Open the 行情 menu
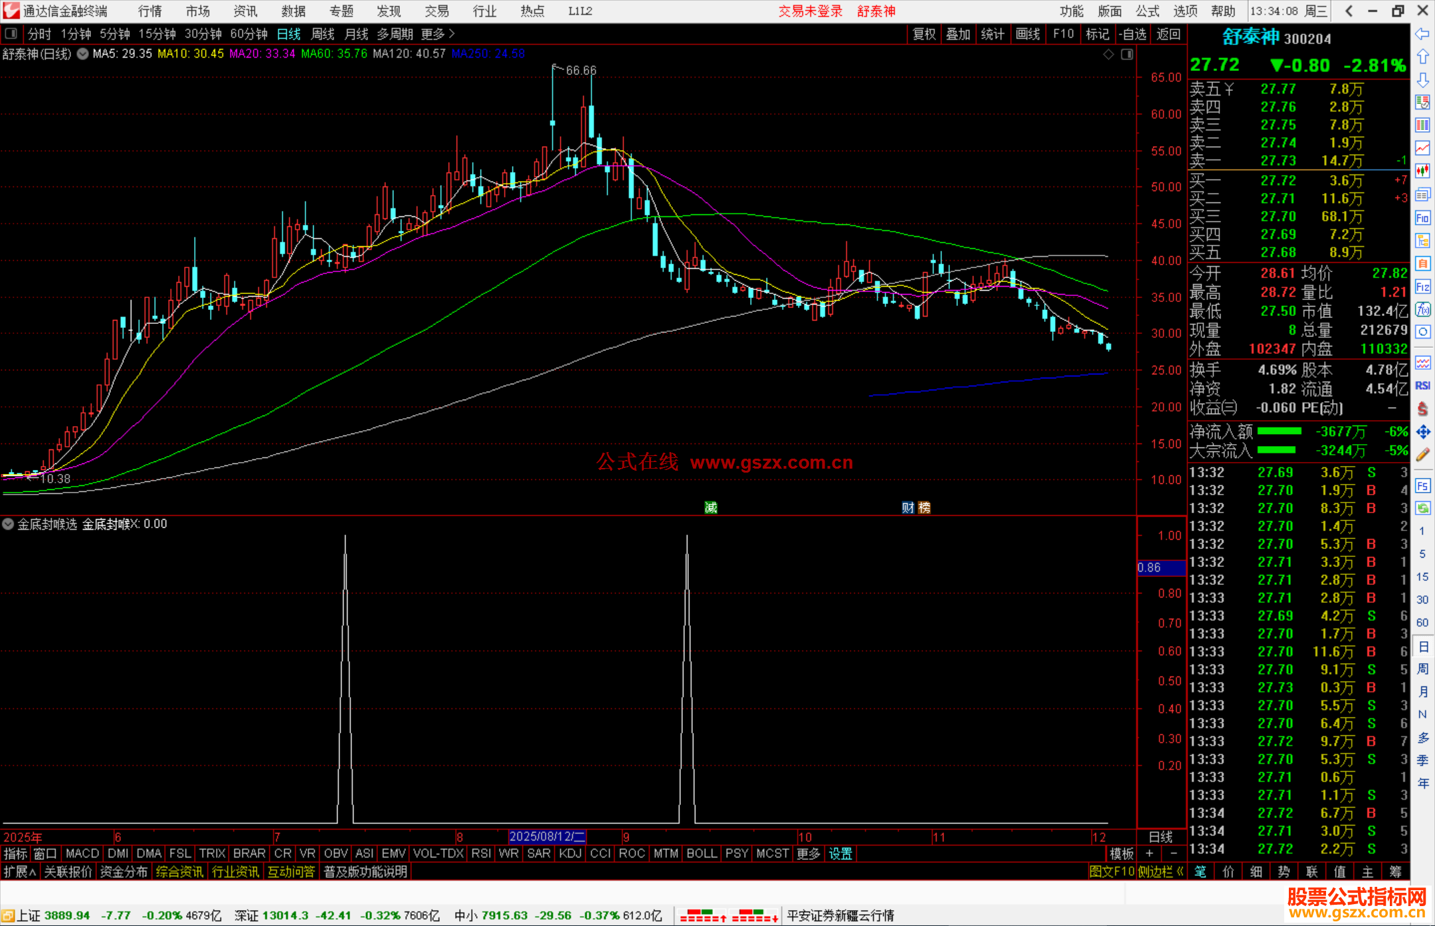1435x926 pixels. (x=150, y=11)
